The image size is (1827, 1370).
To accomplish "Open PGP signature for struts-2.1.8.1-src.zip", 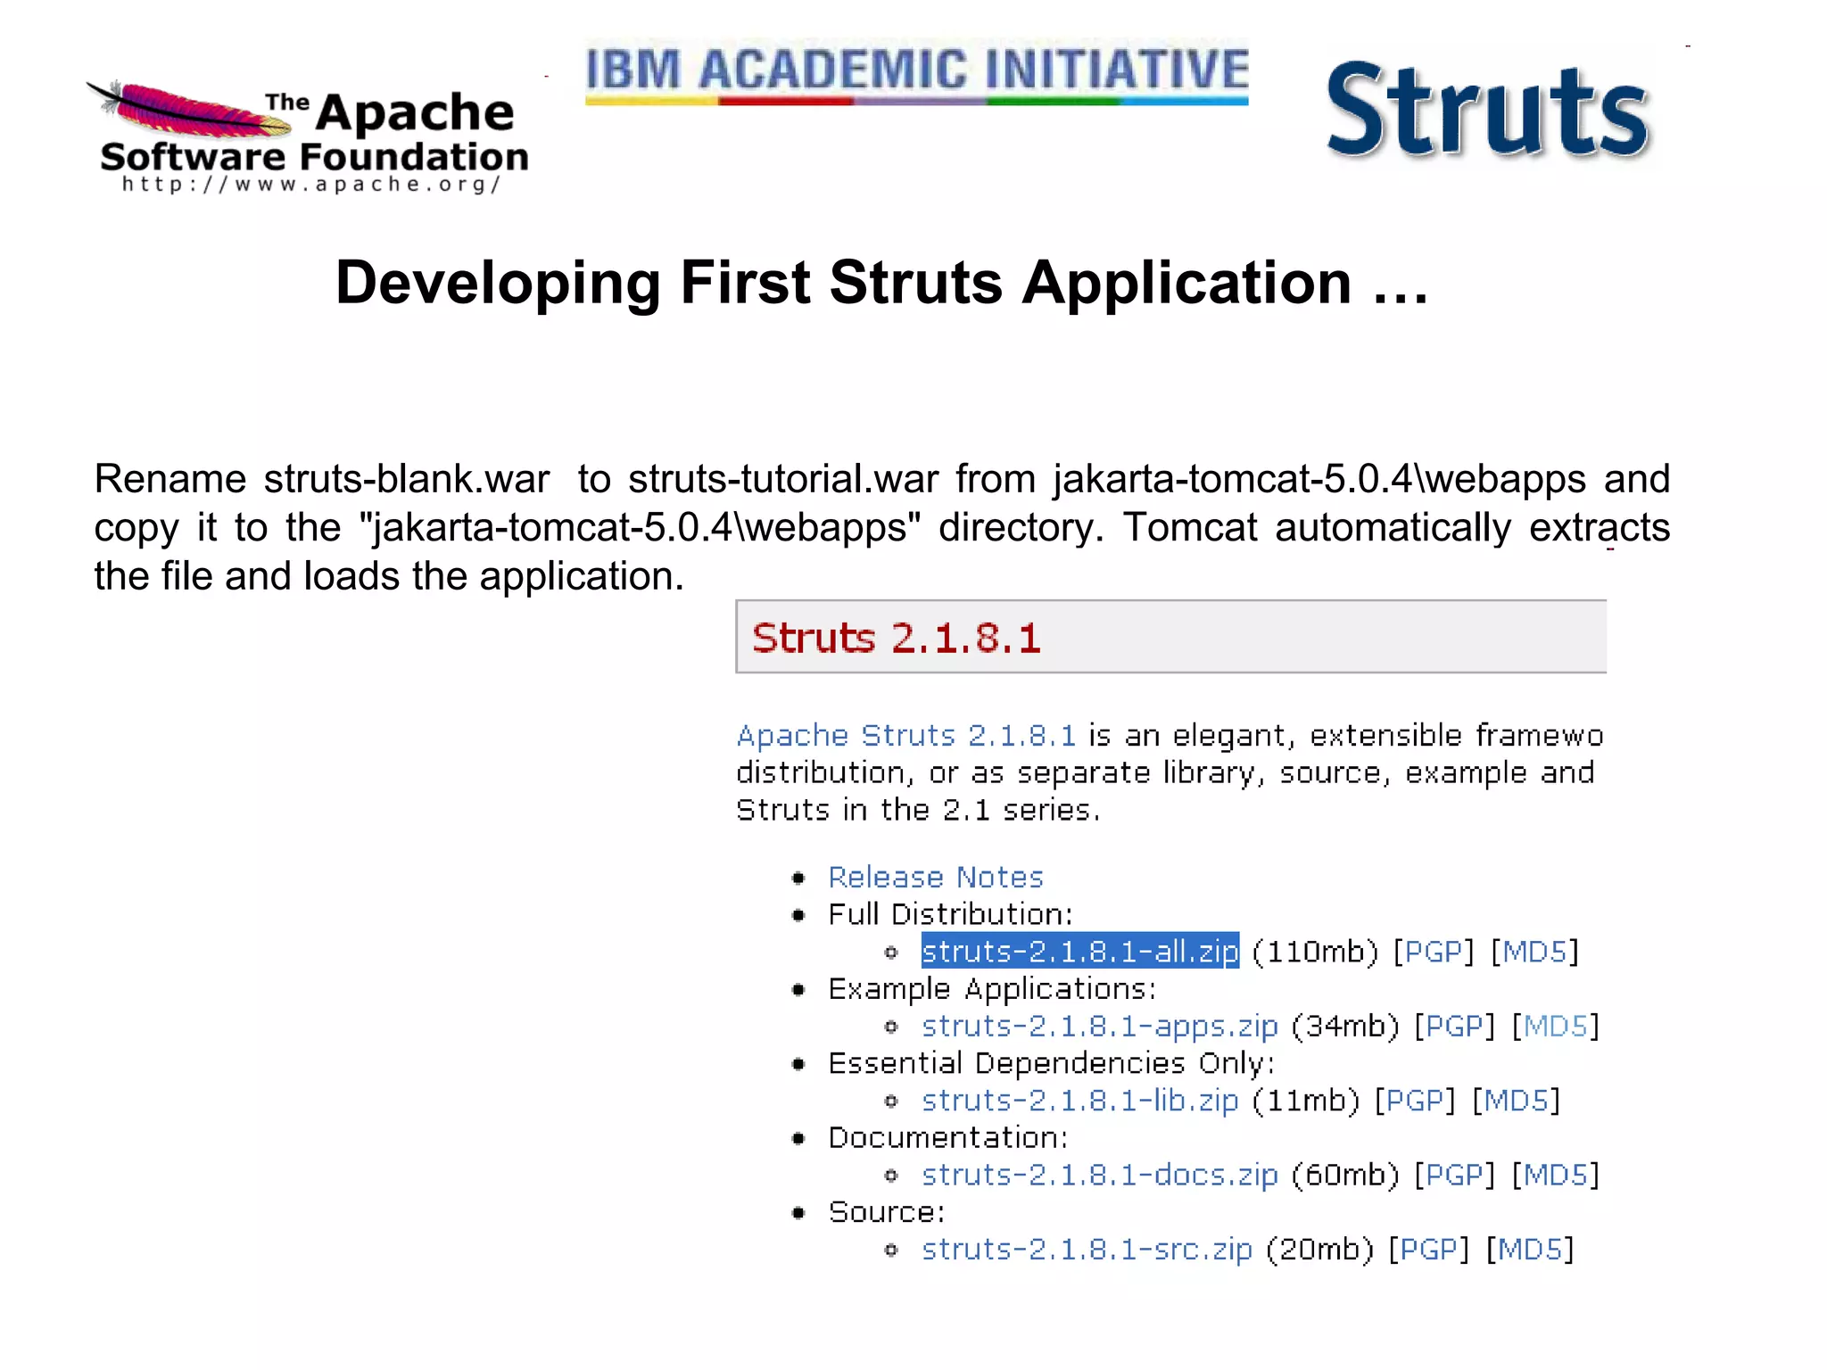I will 1428,1249.
